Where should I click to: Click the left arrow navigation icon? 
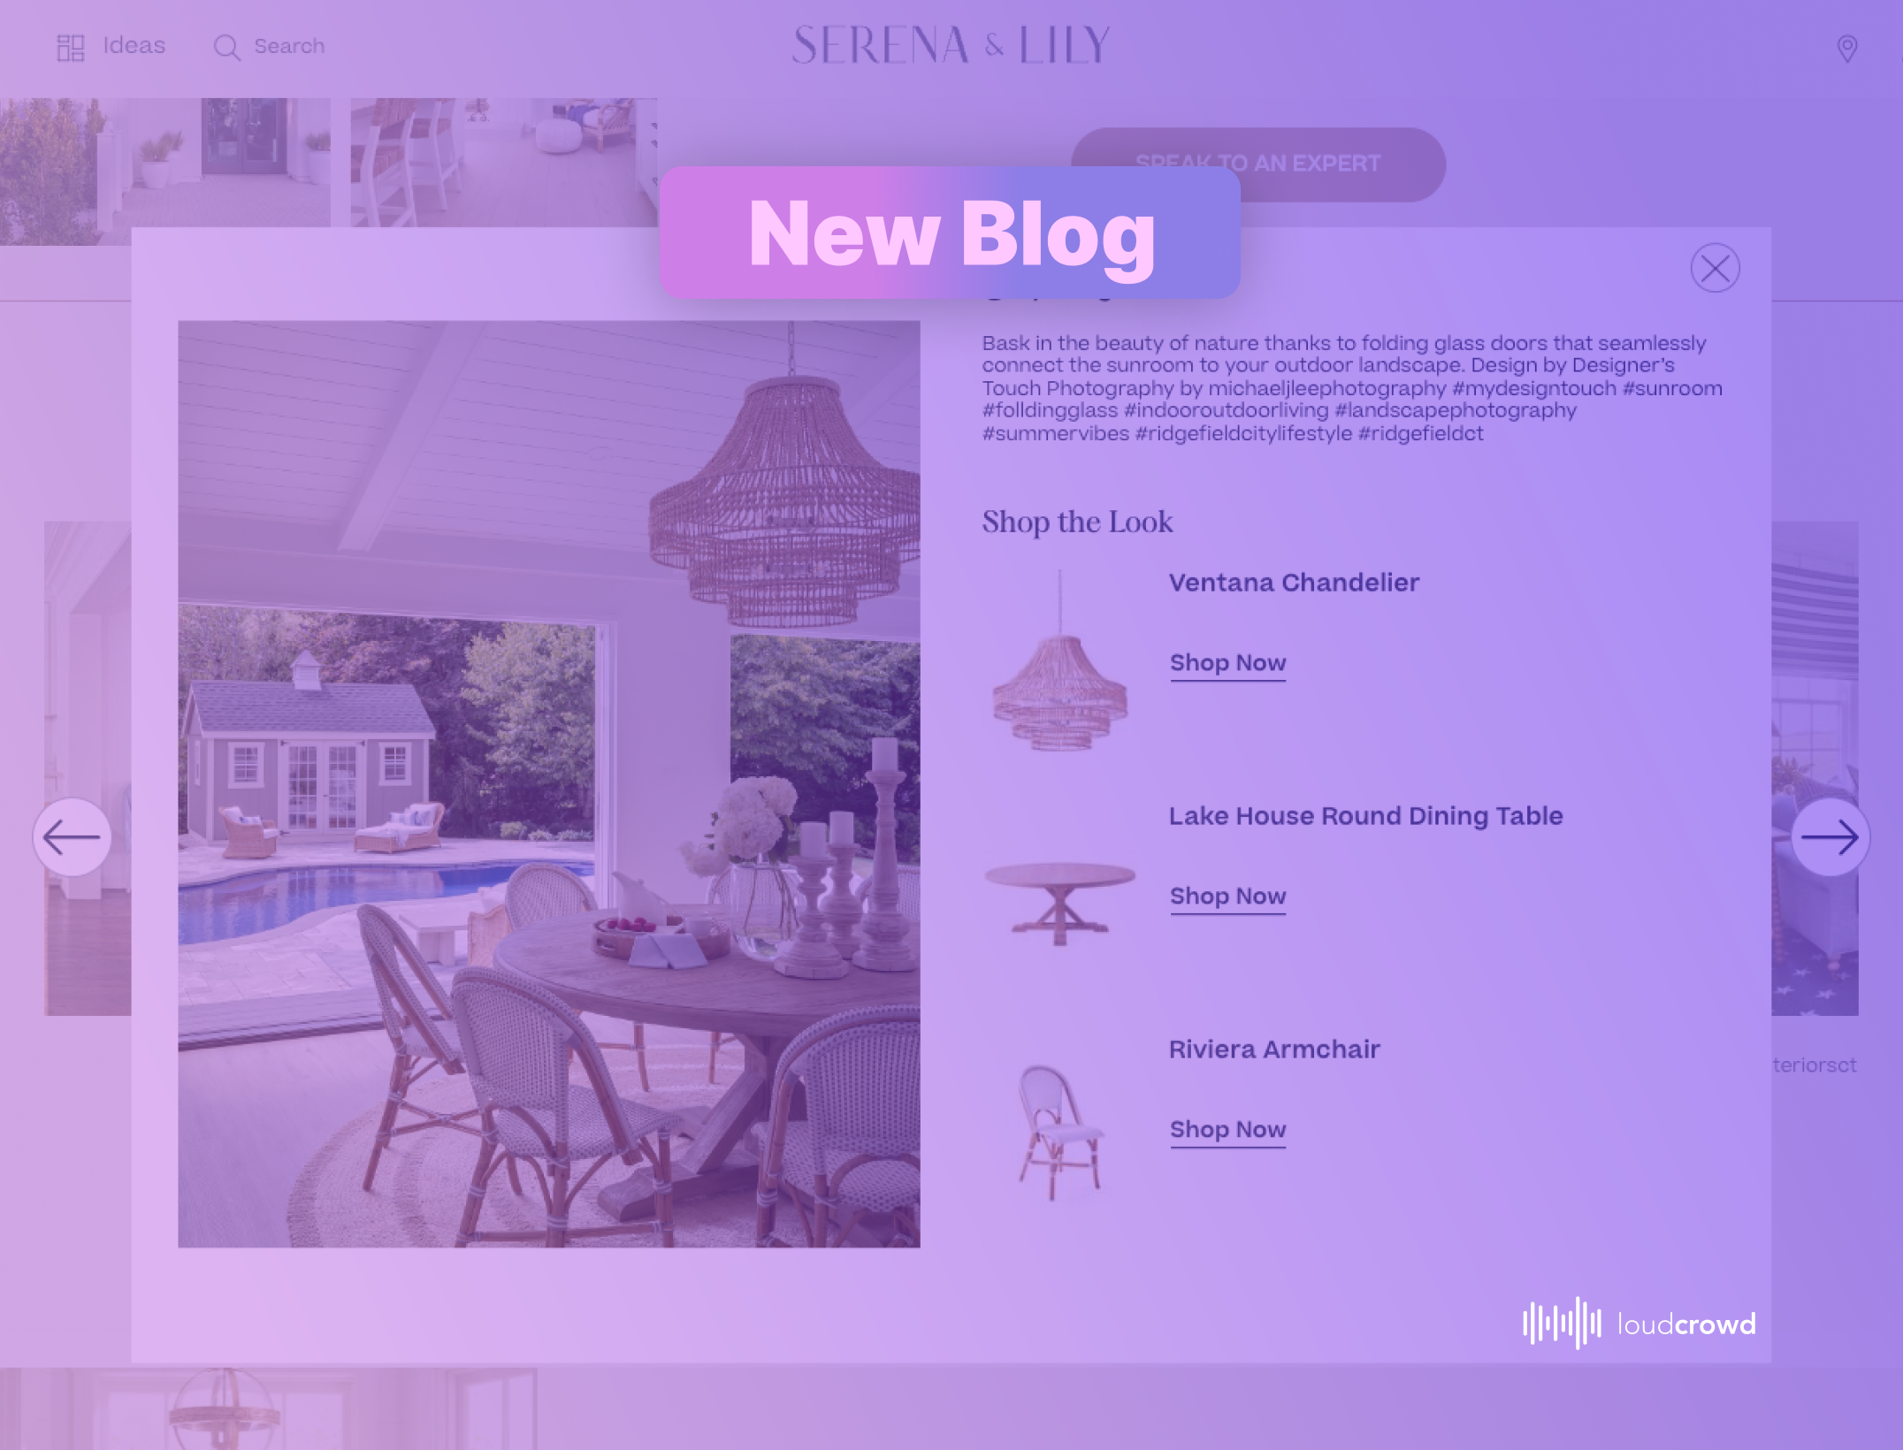72,836
